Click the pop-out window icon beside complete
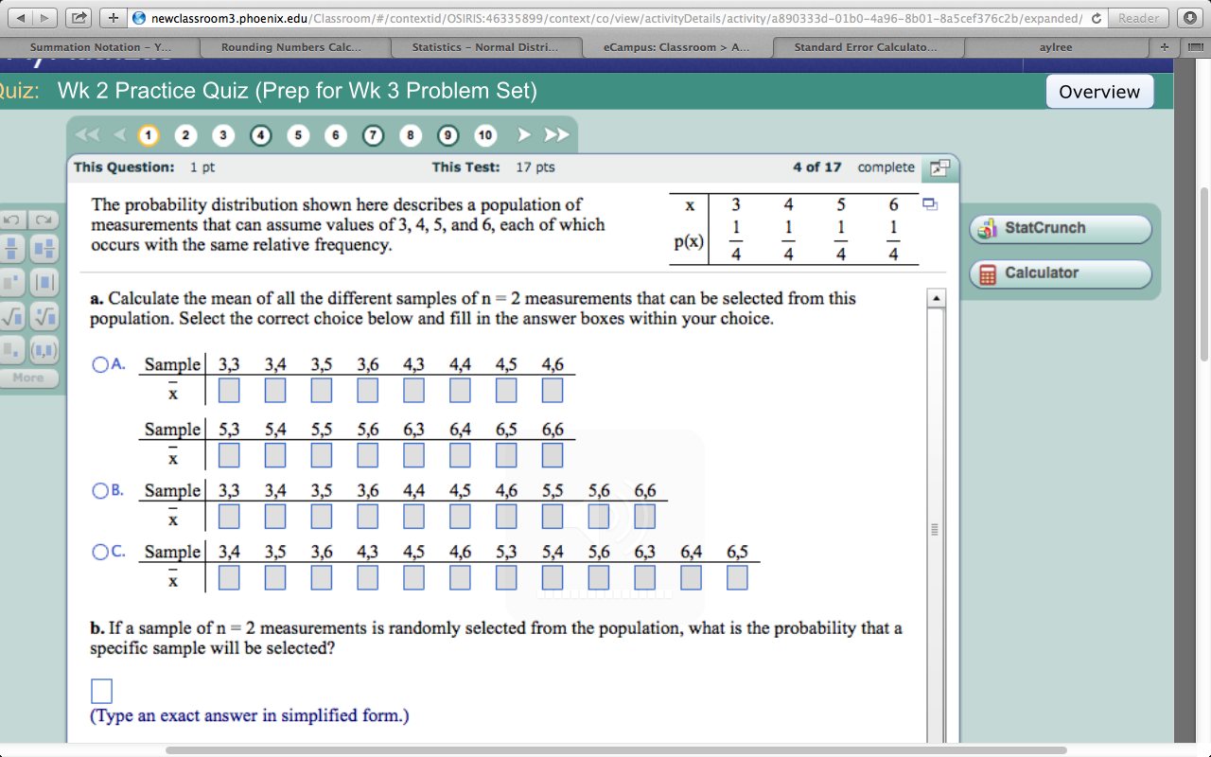1211x757 pixels. (939, 168)
